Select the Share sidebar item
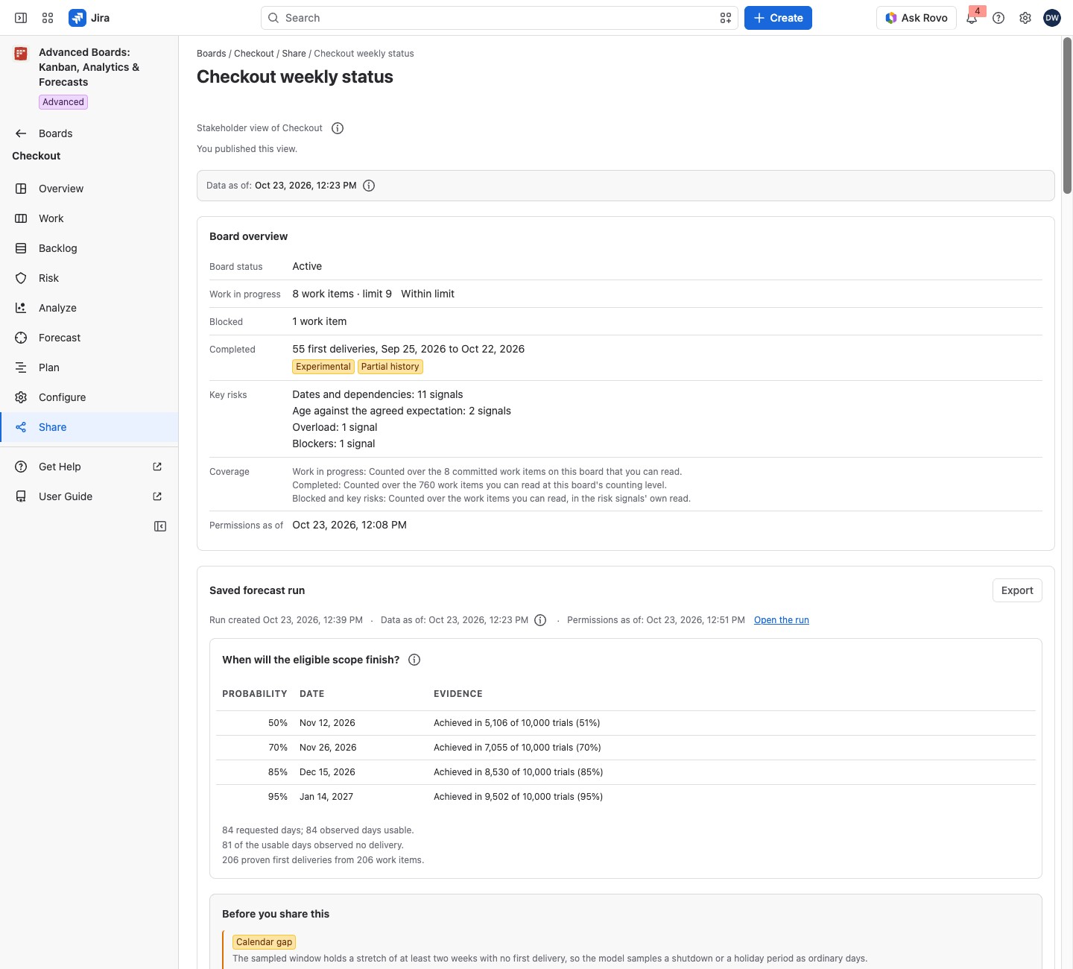 tap(89, 427)
